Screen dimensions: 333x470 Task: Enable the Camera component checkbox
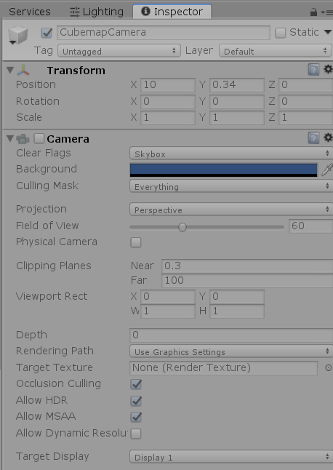pos(39,138)
